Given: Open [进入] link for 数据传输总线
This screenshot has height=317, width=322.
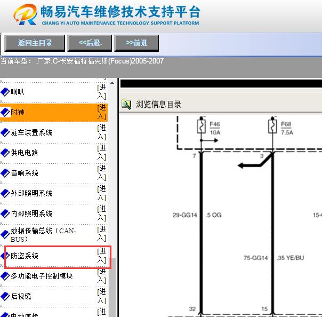Looking at the screenshot, I should point(102,234).
